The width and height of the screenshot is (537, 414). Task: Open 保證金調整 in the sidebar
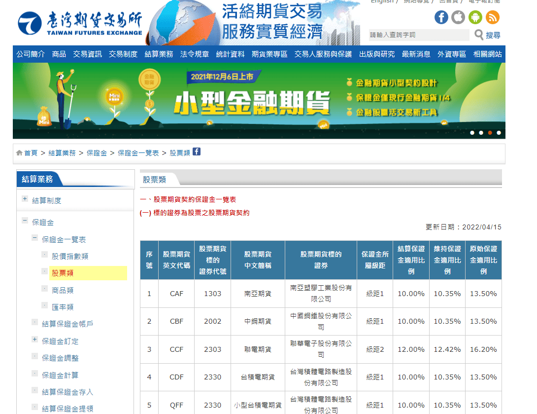click(60, 358)
